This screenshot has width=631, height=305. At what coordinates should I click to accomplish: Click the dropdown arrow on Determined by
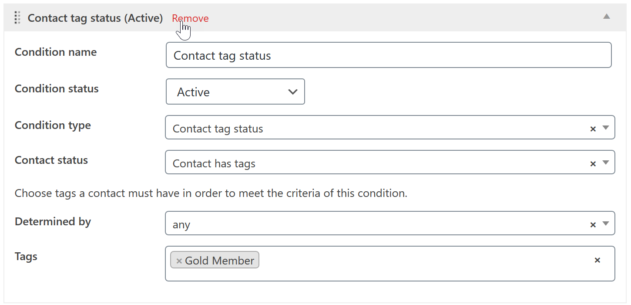[606, 224]
